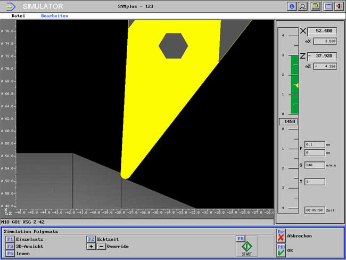
Task: Click the yellow tool setup icon
Action: [315, 6]
